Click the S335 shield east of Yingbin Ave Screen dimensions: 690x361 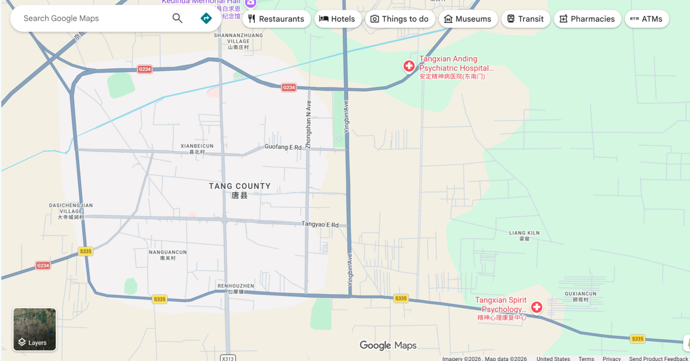401,298
